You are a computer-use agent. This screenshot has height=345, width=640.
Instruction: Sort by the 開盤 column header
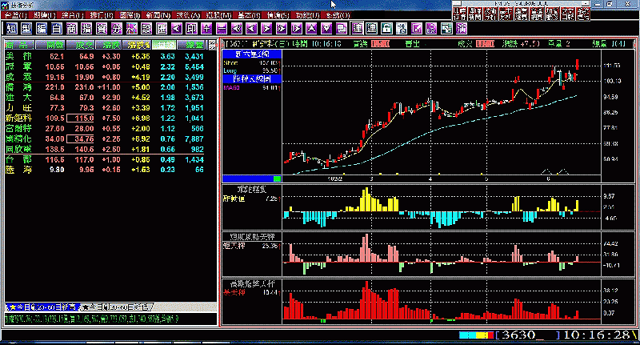[x=50, y=45]
